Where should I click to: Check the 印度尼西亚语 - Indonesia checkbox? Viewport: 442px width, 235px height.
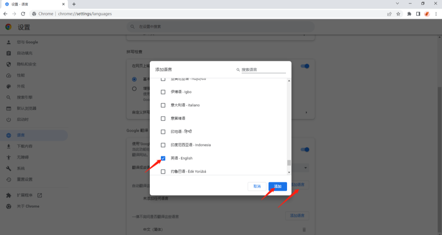point(163,145)
